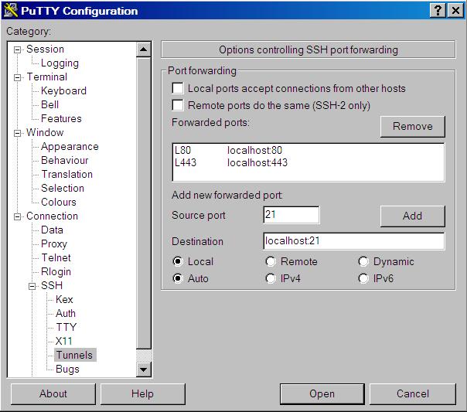Image resolution: width=467 pixels, height=412 pixels.
Task: Enable Remote ports do the same checkbox
Action: click(178, 105)
